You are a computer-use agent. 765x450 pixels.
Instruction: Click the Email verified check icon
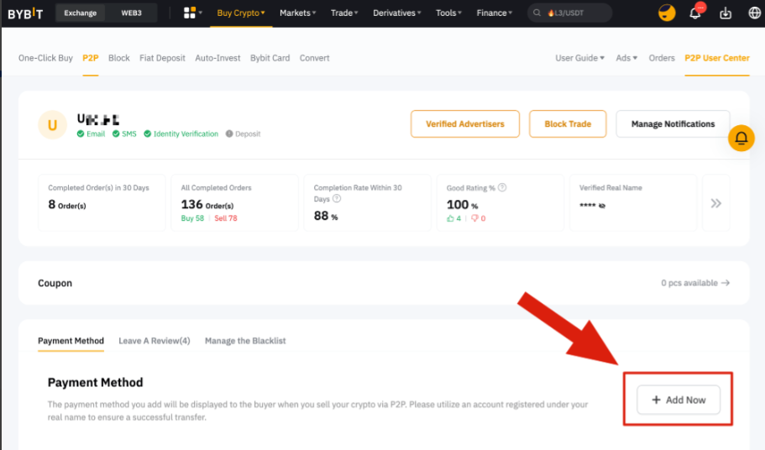tap(81, 133)
